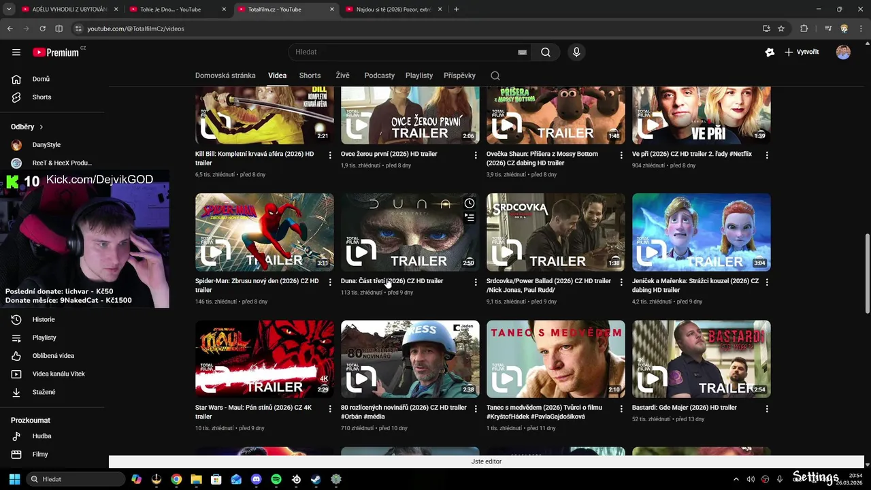Open the three-dot menu for Srdcovka/Power Ballad
This screenshot has height=490, width=871.
tap(621, 282)
